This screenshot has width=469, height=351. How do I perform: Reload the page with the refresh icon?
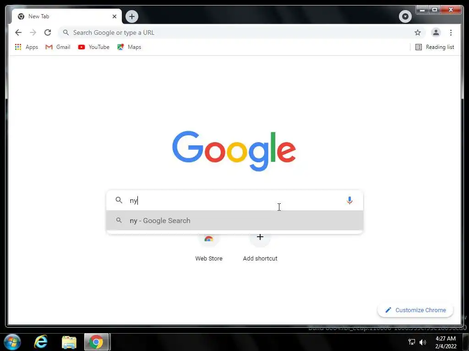tap(48, 32)
